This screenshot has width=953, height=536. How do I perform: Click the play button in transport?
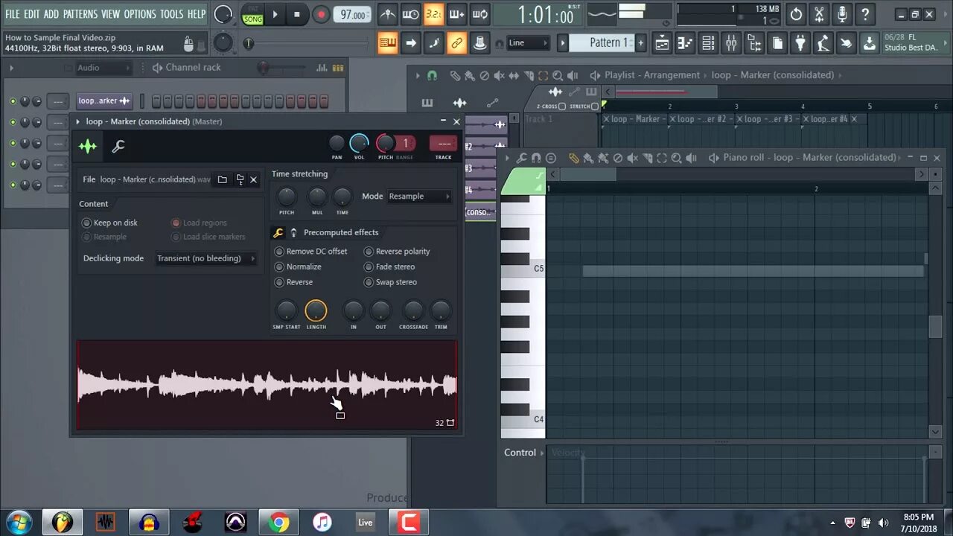coord(275,14)
